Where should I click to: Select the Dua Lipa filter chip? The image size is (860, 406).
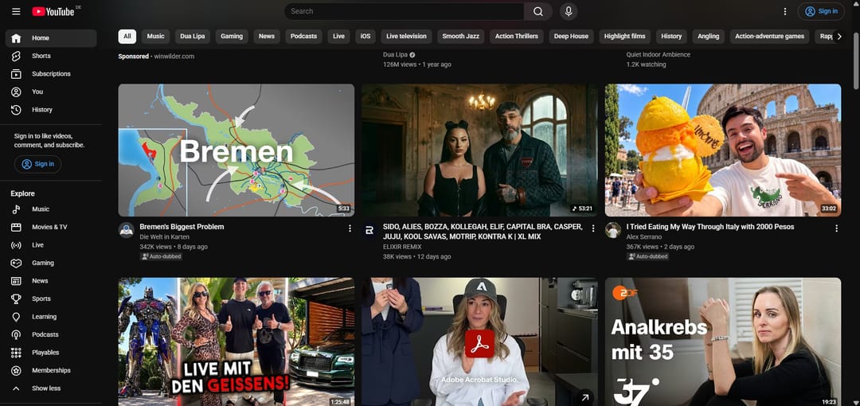coord(193,36)
